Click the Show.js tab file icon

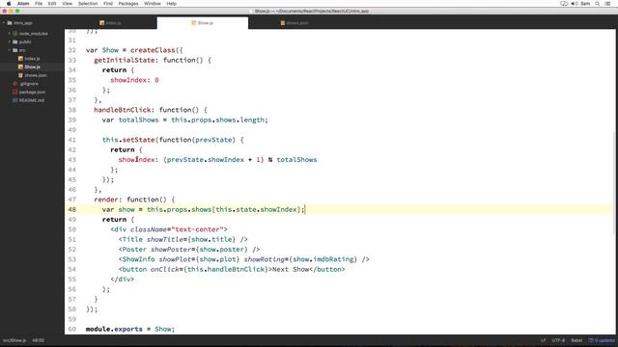click(193, 23)
